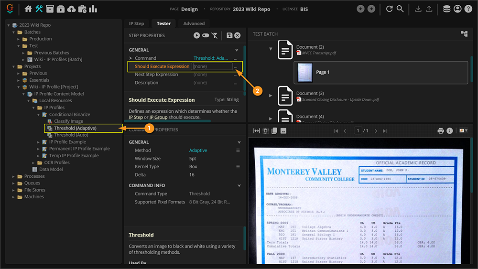Switch to the Tester tab
Image resolution: width=478 pixels, height=269 pixels.
[x=163, y=23]
